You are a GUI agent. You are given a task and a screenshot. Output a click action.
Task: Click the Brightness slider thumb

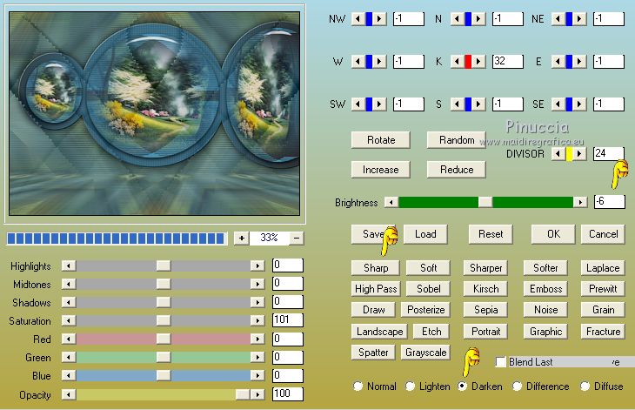[x=485, y=202]
